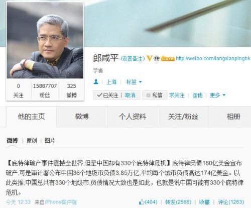
Task: Click the private message 私信 envelope icon
Action: 148,95
